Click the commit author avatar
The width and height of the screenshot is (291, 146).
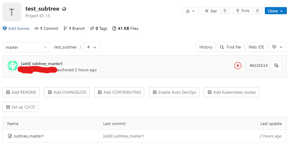(x=13, y=66)
